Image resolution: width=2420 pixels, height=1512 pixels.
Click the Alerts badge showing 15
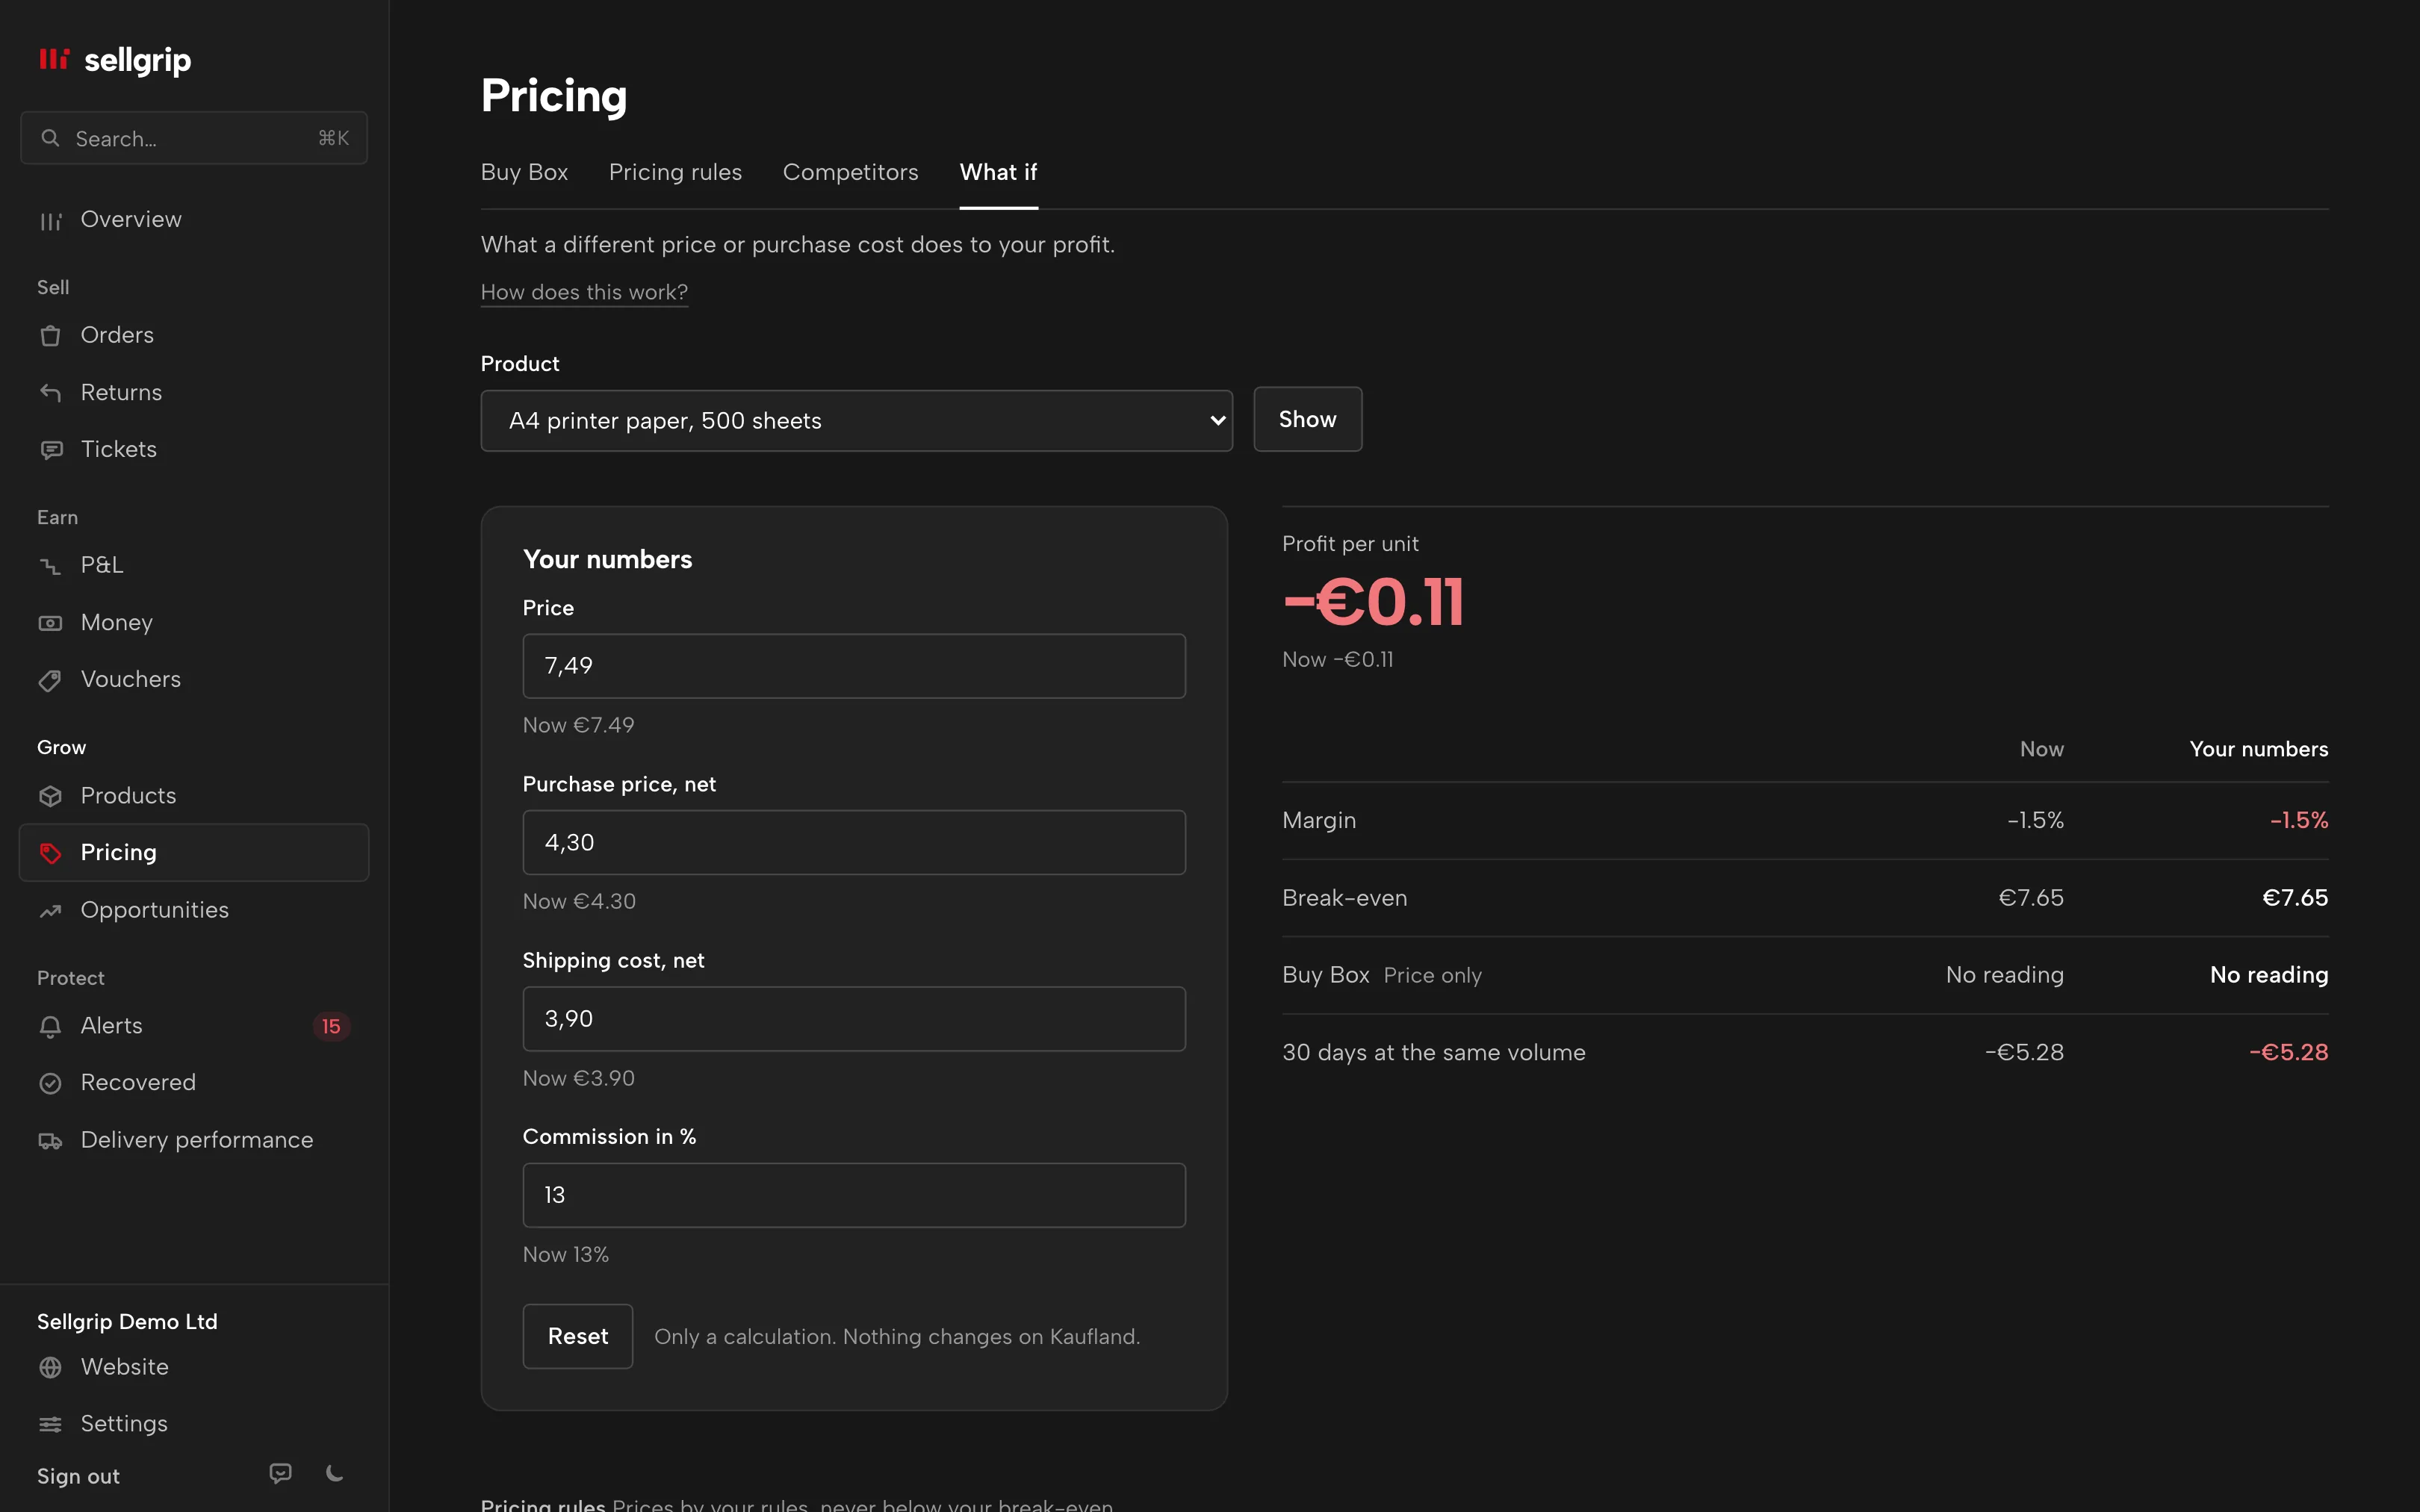331,1026
